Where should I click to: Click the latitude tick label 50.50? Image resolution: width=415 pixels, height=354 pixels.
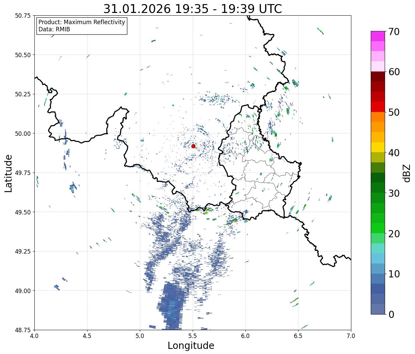tap(22, 55)
